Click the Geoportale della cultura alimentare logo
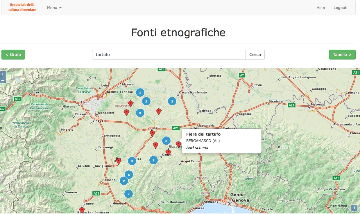360x214 pixels. coord(22,7)
